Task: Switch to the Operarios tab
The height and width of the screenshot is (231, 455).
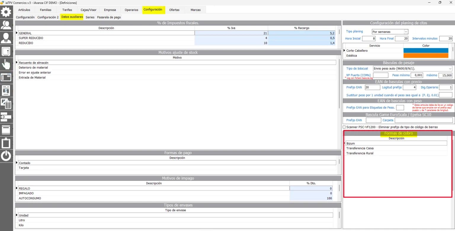Action: tap(132, 10)
